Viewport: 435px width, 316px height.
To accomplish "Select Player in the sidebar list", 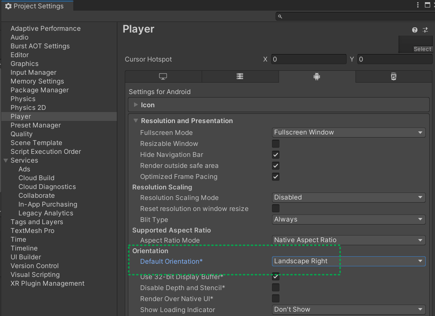I will click(x=59, y=116).
